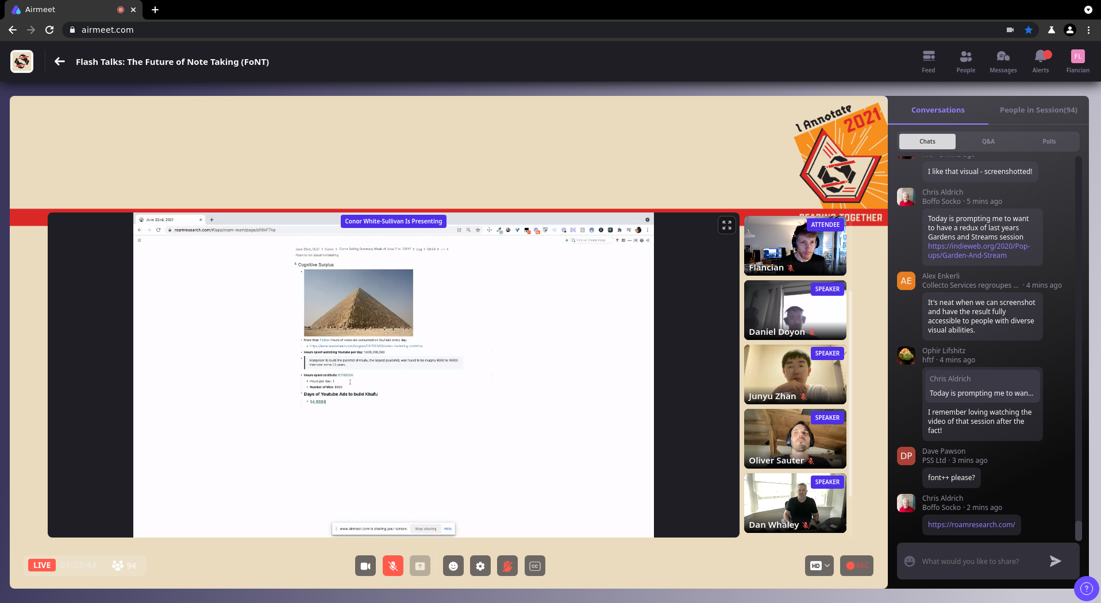
Task: Click 'I like that visual - screenshotted!' message
Action: pyautogui.click(x=980, y=172)
